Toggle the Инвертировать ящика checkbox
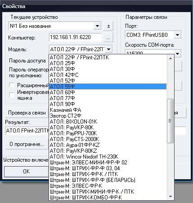The image size is (193, 203). click(x=12, y=95)
